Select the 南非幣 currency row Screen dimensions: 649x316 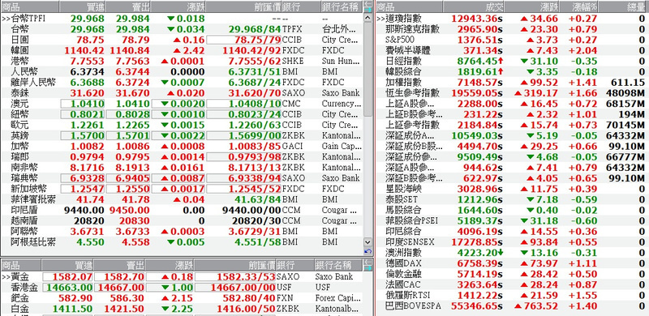[181, 168]
